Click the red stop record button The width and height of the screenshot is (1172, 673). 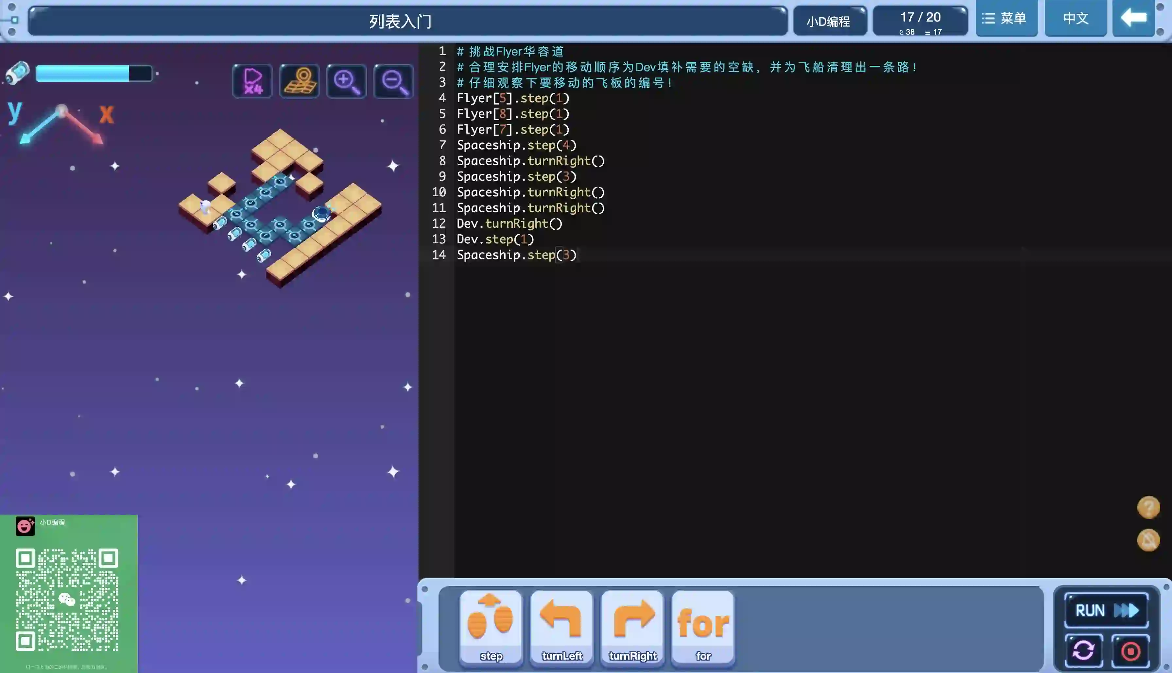1130,651
